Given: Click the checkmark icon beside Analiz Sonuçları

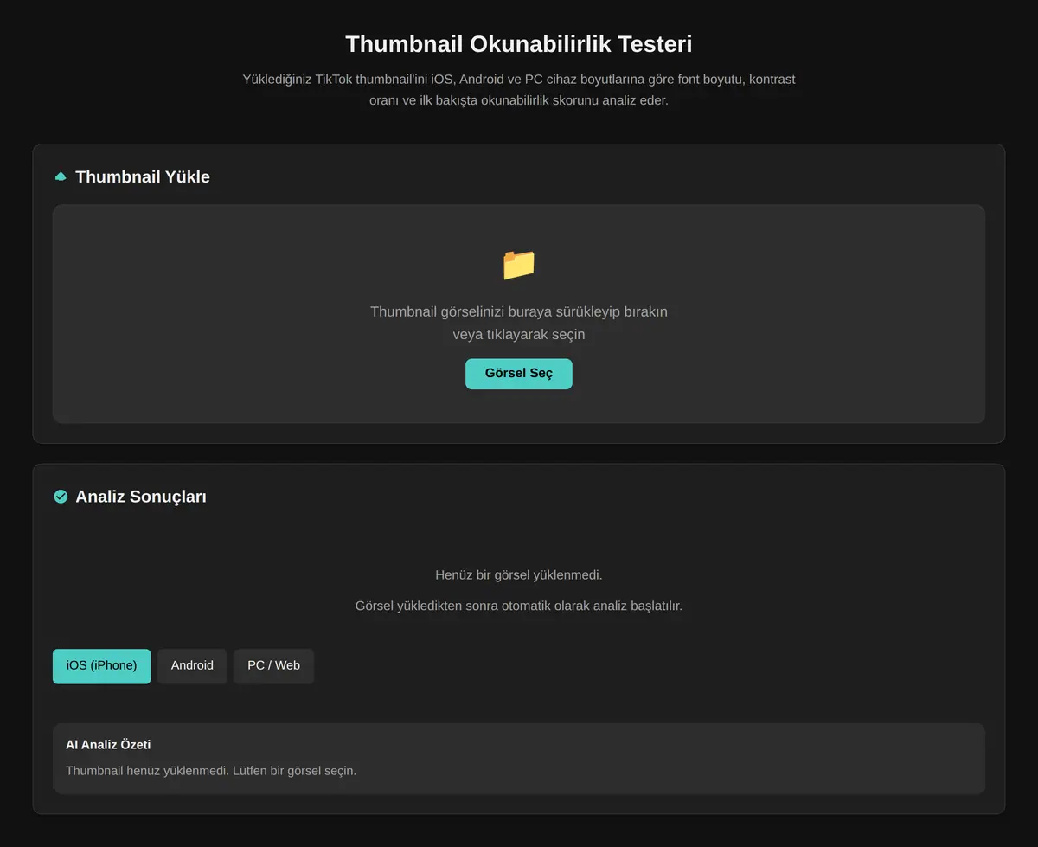Looking at the screenshot, I should click(x=61, y=497).
